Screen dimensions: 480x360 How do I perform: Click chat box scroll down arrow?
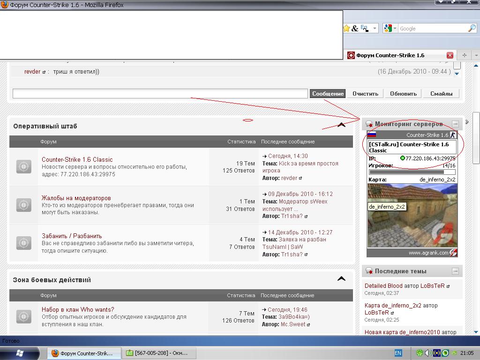pos(457,74)
